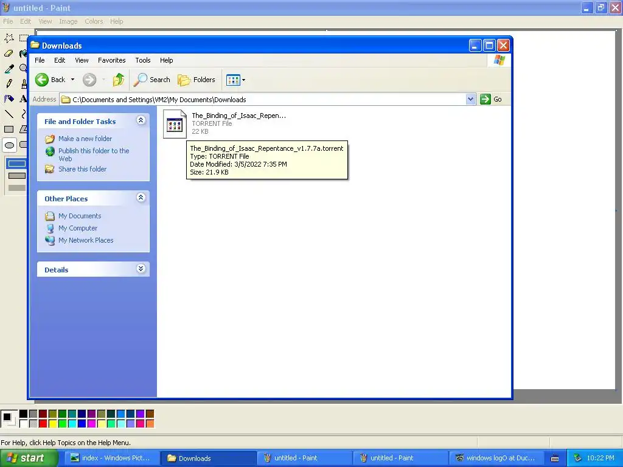Viewport: 623px width, 467px height.
Task: Open the Favorites menu
Action: pos(112,60)
